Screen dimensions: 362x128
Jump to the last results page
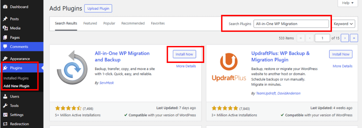(354, 38)
